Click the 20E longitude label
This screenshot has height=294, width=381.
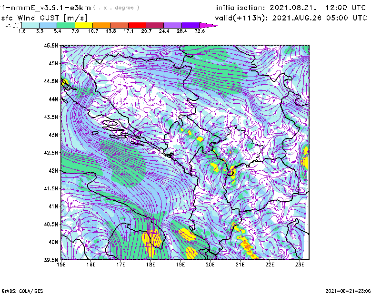(x=210, y=265)
